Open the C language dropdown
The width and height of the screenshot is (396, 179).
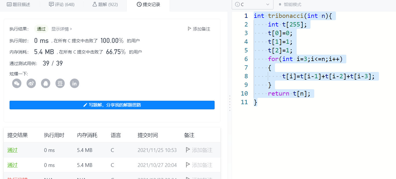click(x=252, y=4)
